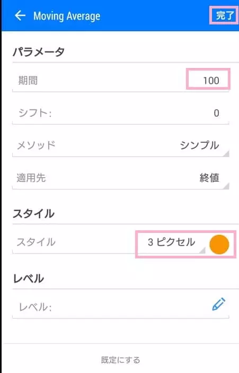This screenshot has height=373, width=239.
Task: Tap the back arrow icon
Action: 20,16
